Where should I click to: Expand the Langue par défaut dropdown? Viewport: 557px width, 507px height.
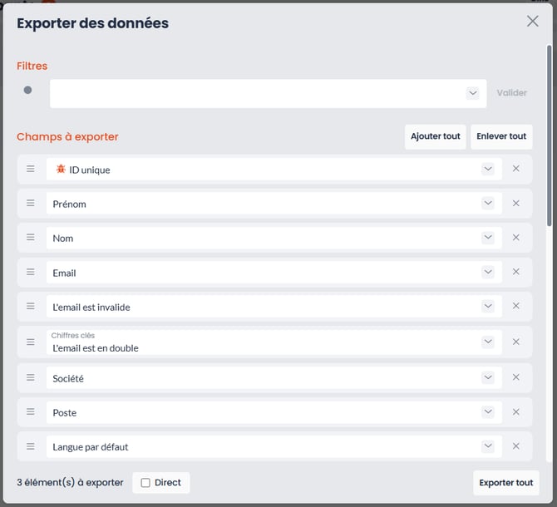(x=488, y=446)
